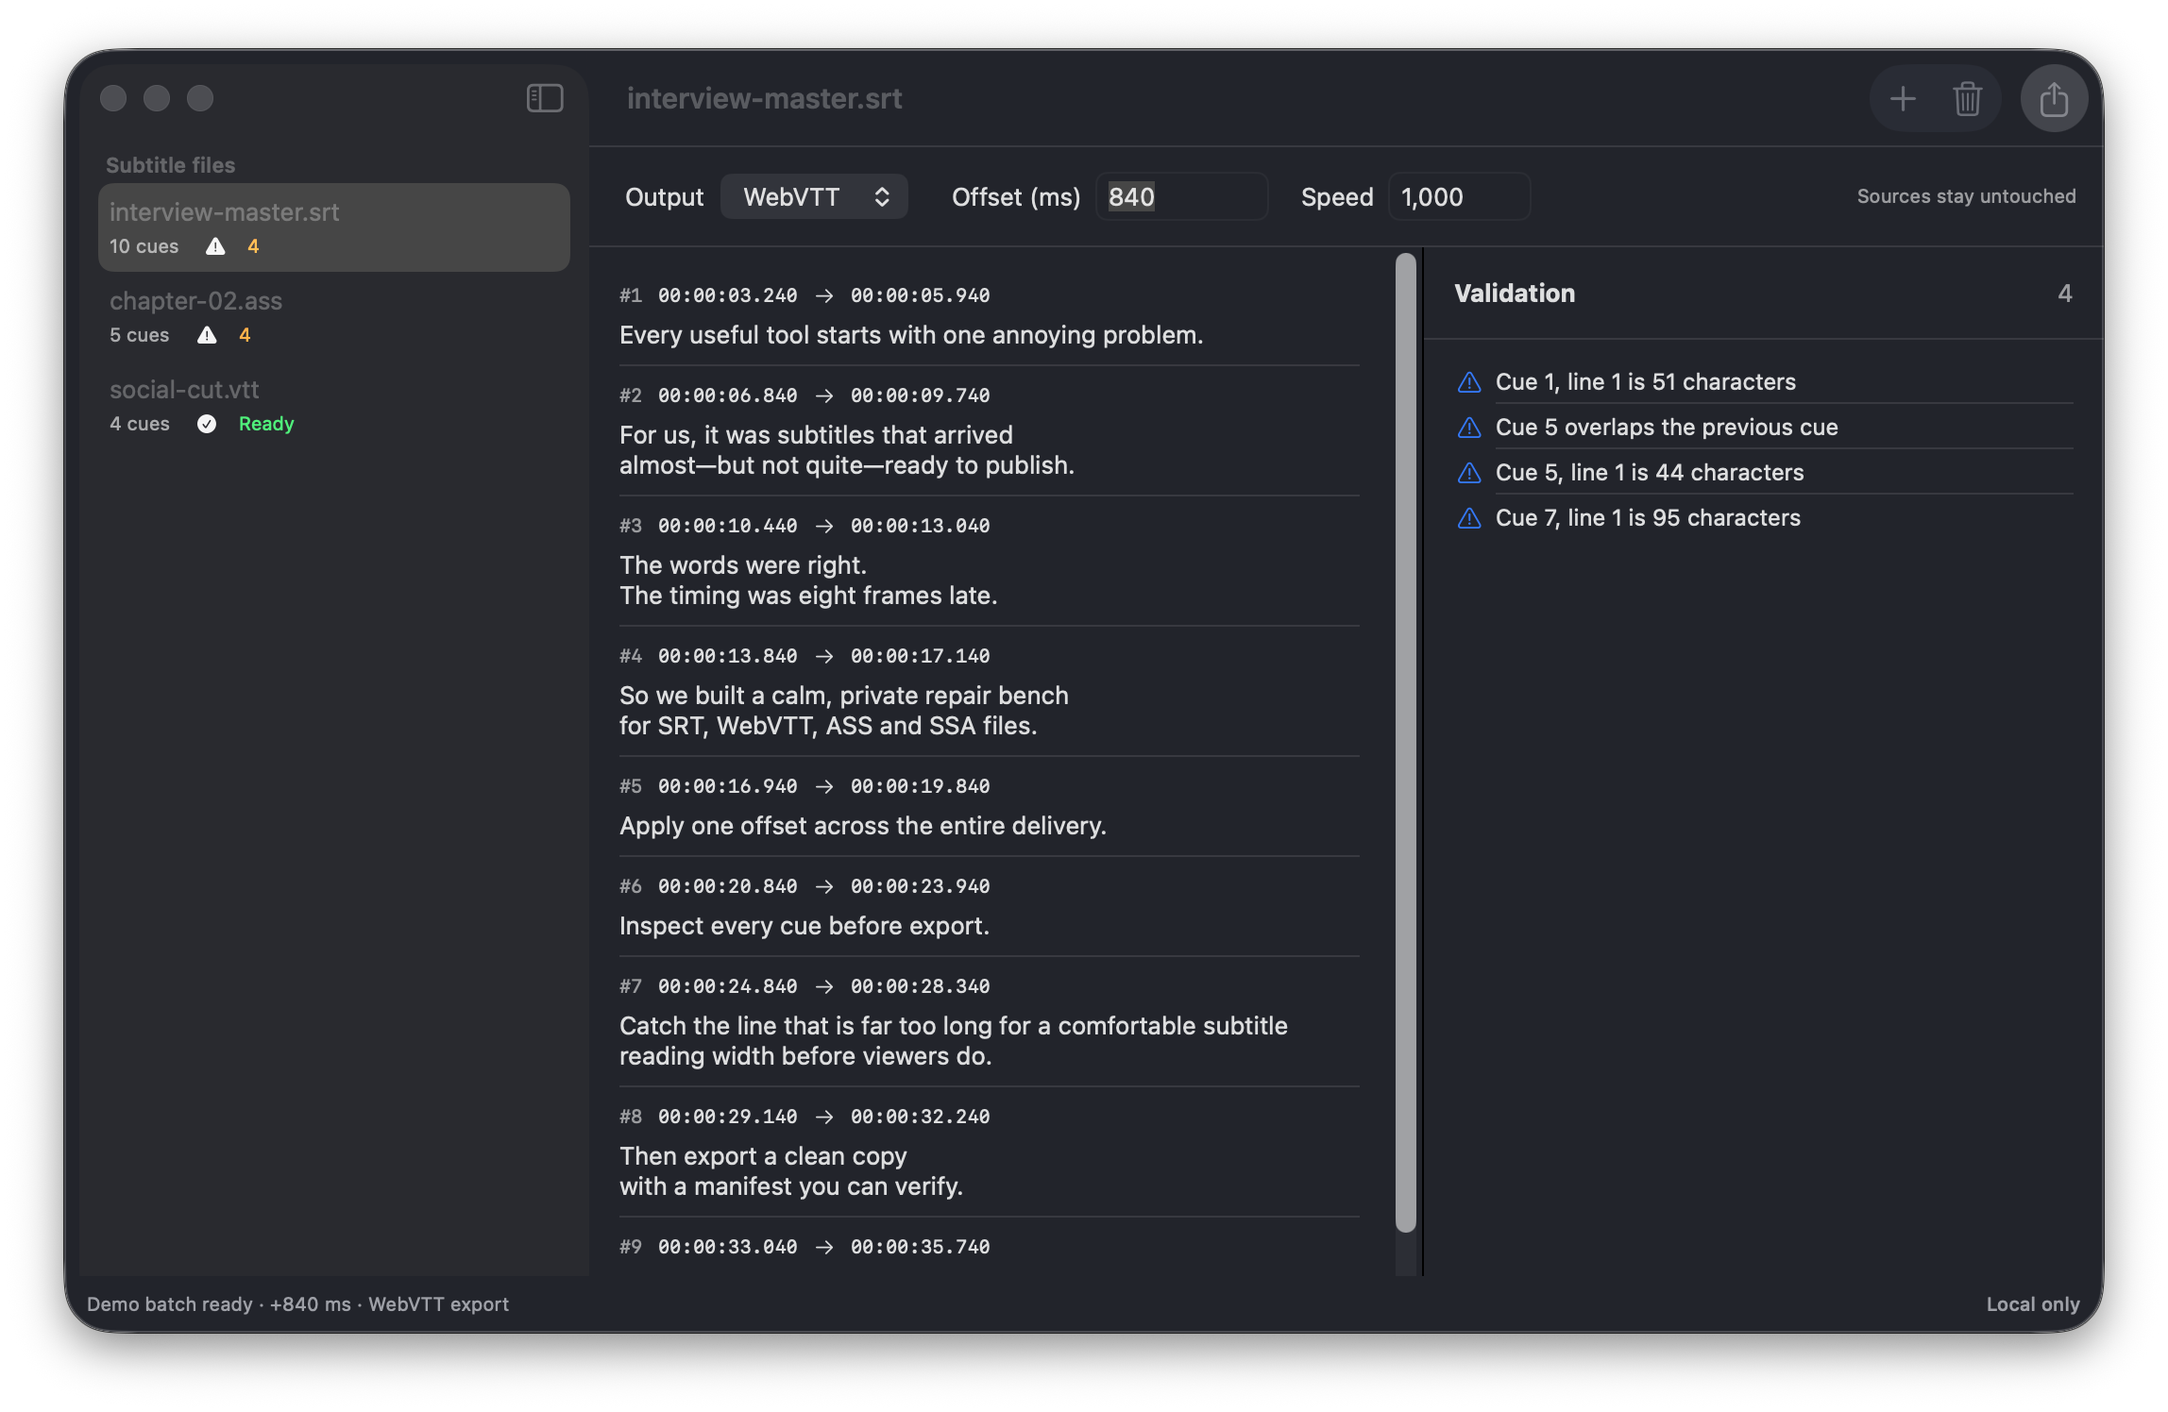Viewport: 2168px width, 1412px height.
Task: Select chapter-02.ass in the sidebar
Action: coord(334,316)
